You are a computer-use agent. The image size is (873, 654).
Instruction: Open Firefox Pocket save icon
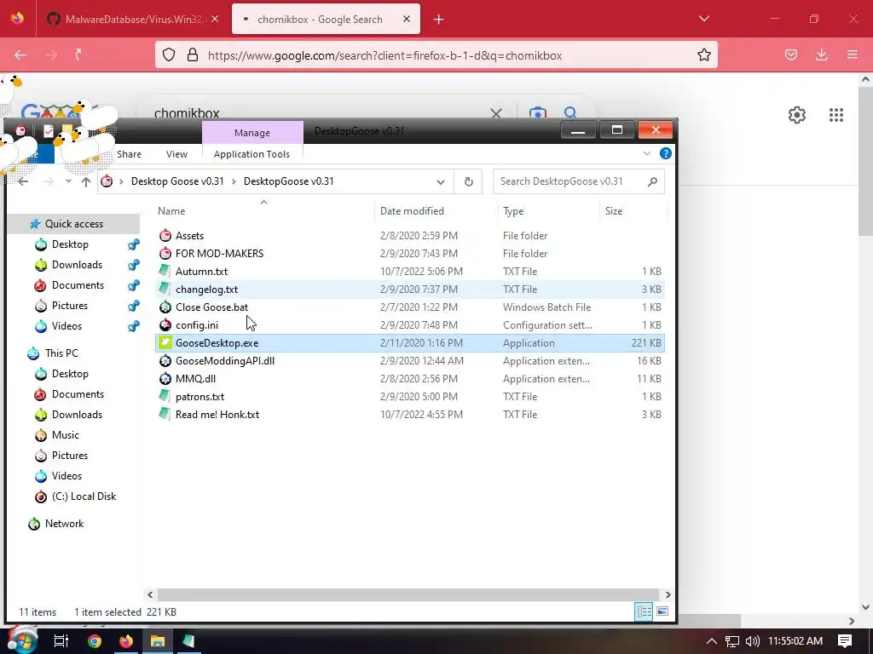point(790,54)
